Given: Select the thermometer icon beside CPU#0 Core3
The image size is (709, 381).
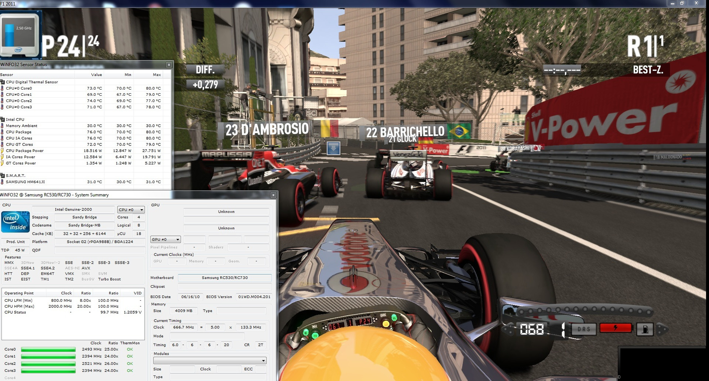Looking at the screenshot, I should click(x=2, y=107).
